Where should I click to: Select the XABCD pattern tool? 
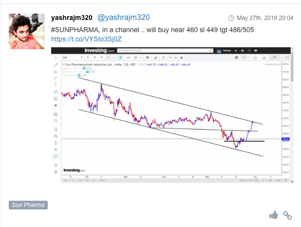pos(56,92)
